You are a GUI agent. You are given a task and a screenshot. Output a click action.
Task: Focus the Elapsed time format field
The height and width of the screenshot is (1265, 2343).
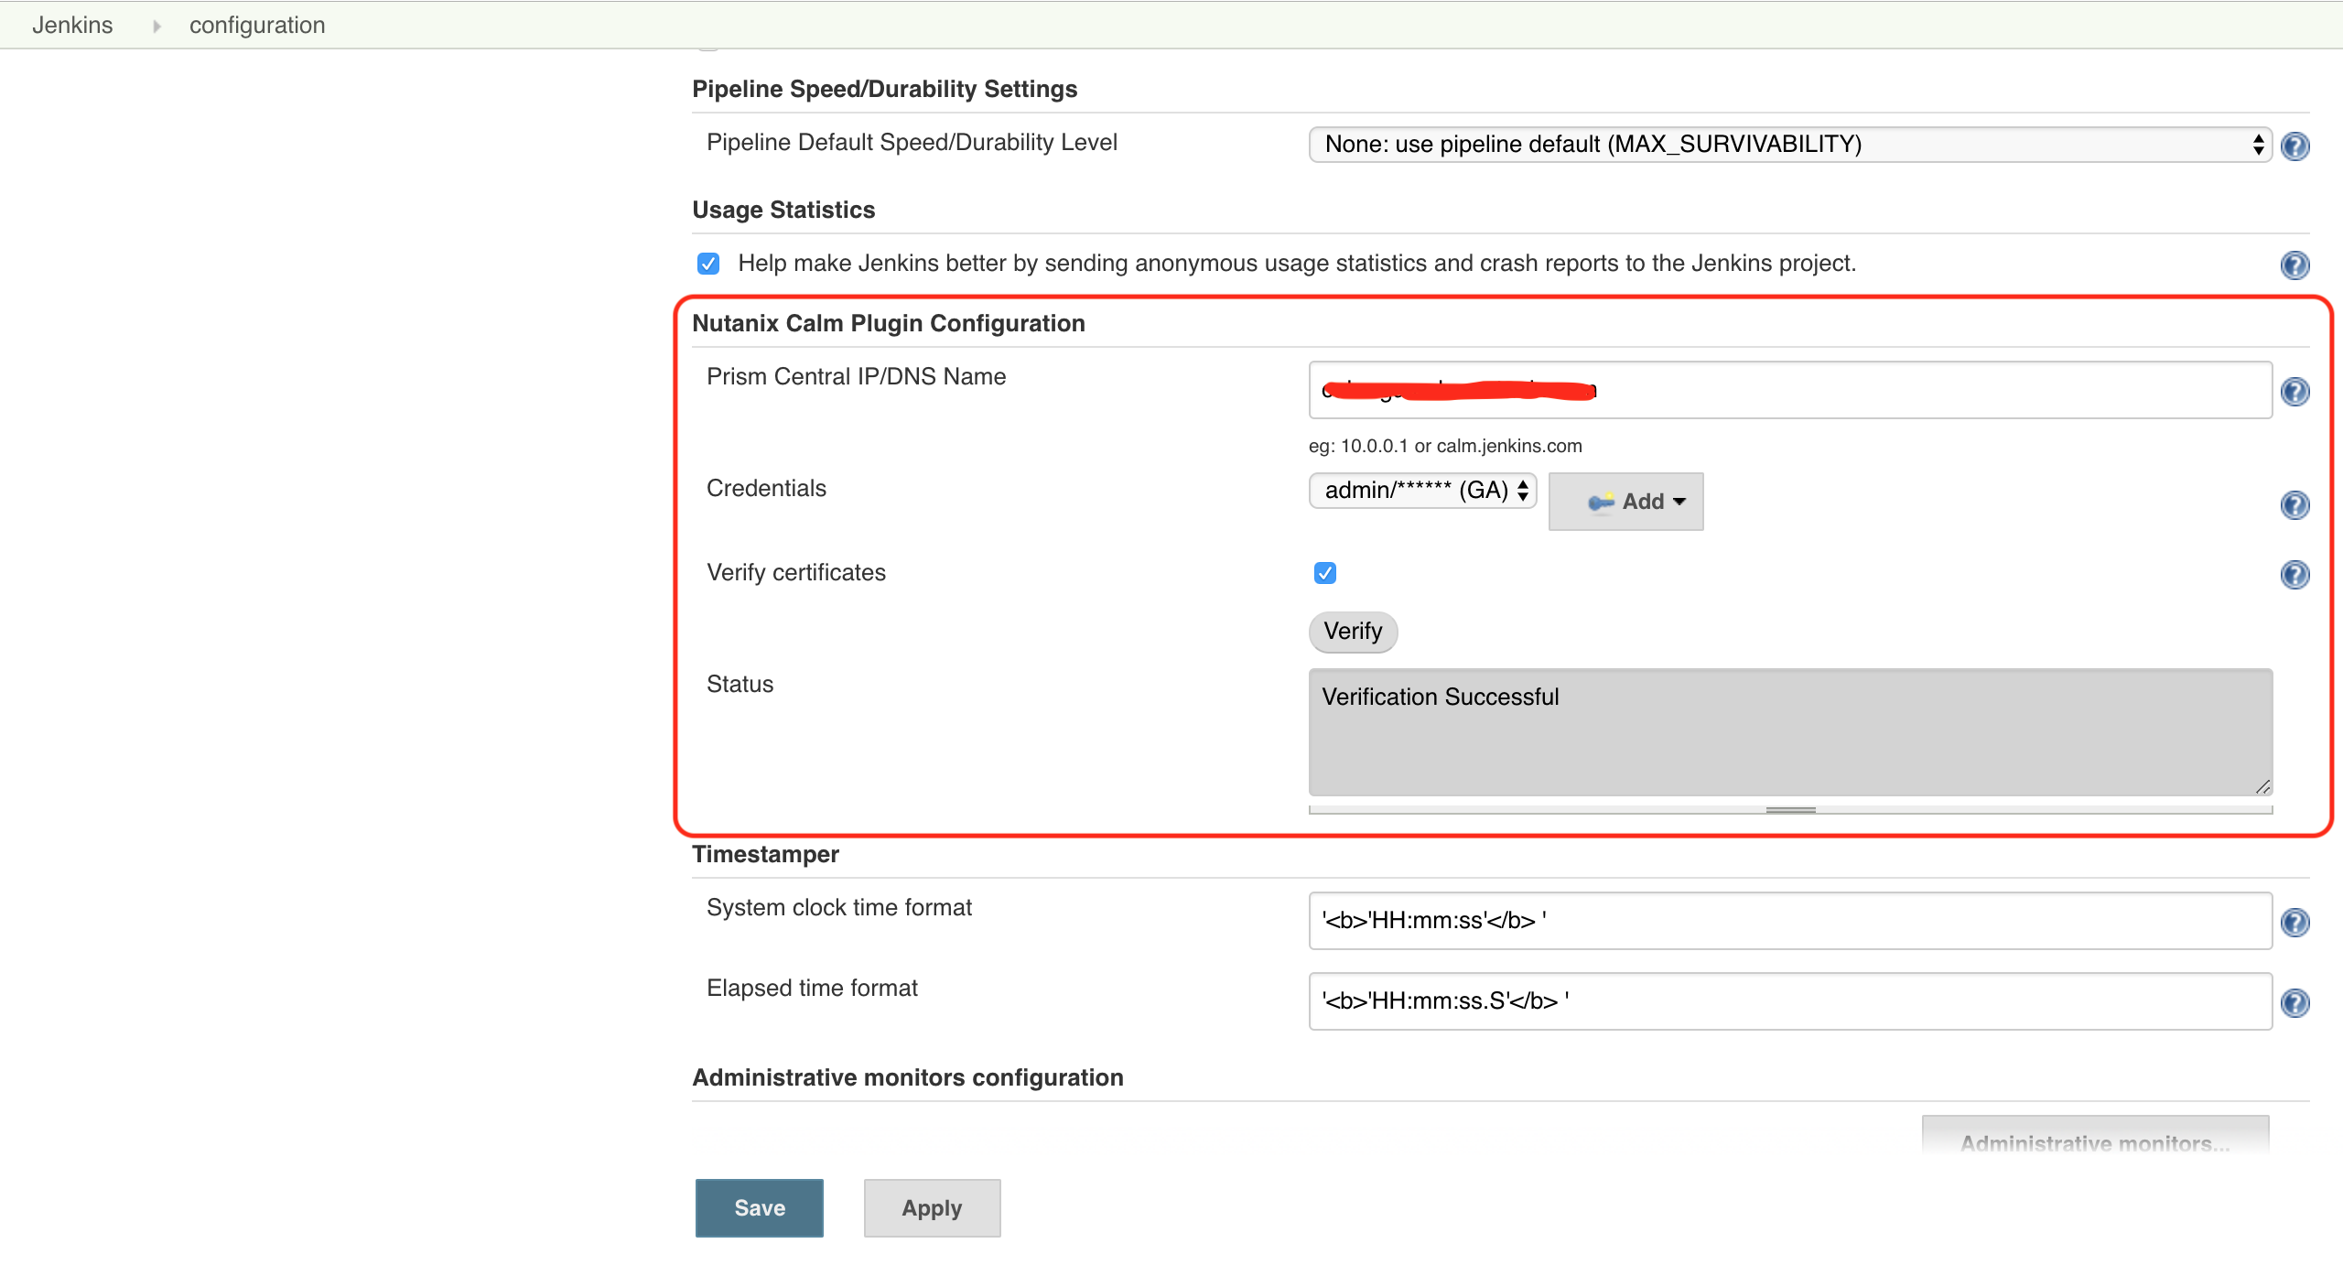click(x=1790, y=1001)
